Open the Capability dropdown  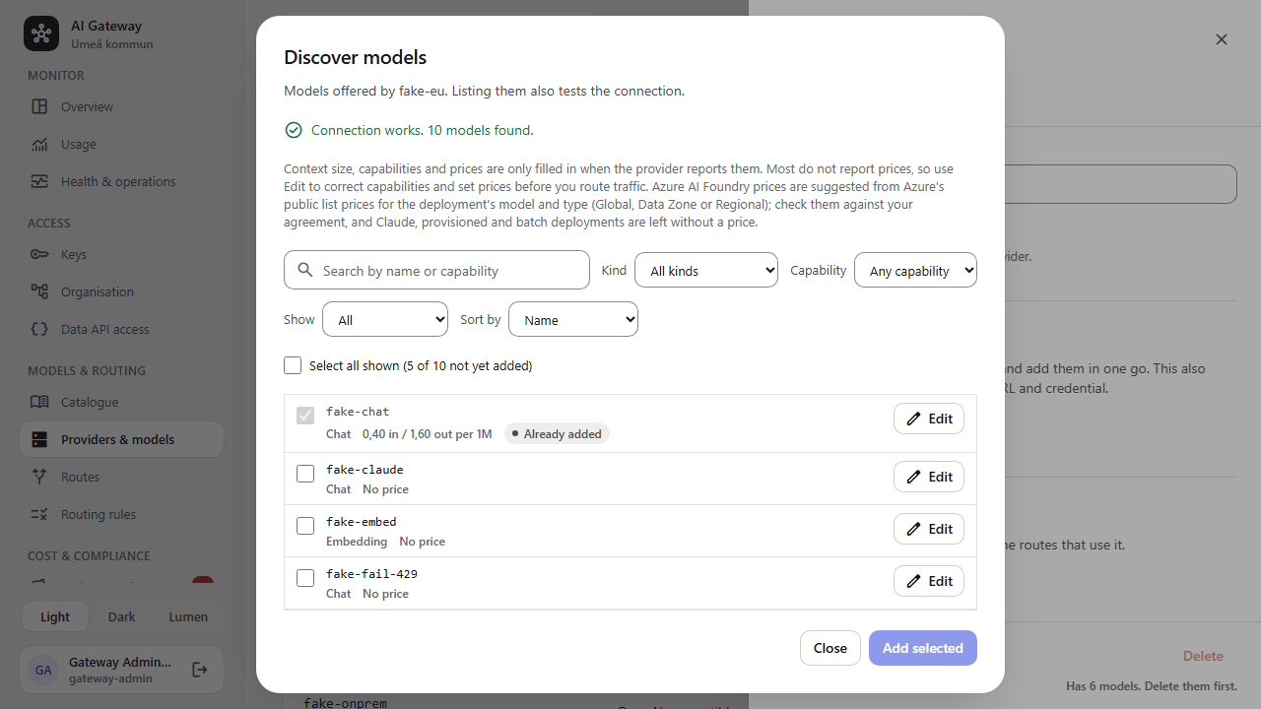(915, 270)
